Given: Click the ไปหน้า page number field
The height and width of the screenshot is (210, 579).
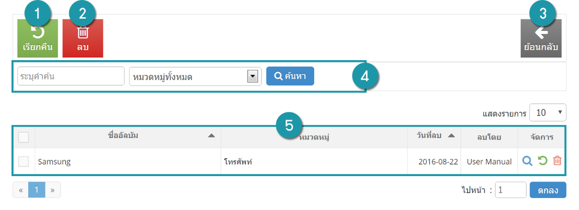Looking at the screenshot, I should point(511,190).
